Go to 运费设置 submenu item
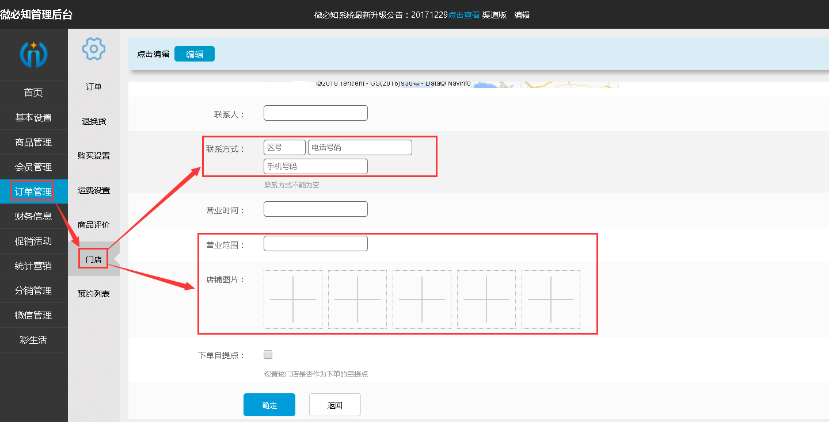Screen dimensions: 829x422 coord(94,190)
